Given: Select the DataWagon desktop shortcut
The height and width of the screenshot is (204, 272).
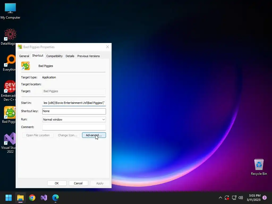Looking at the screenshot, I should [x=8, y=37].
